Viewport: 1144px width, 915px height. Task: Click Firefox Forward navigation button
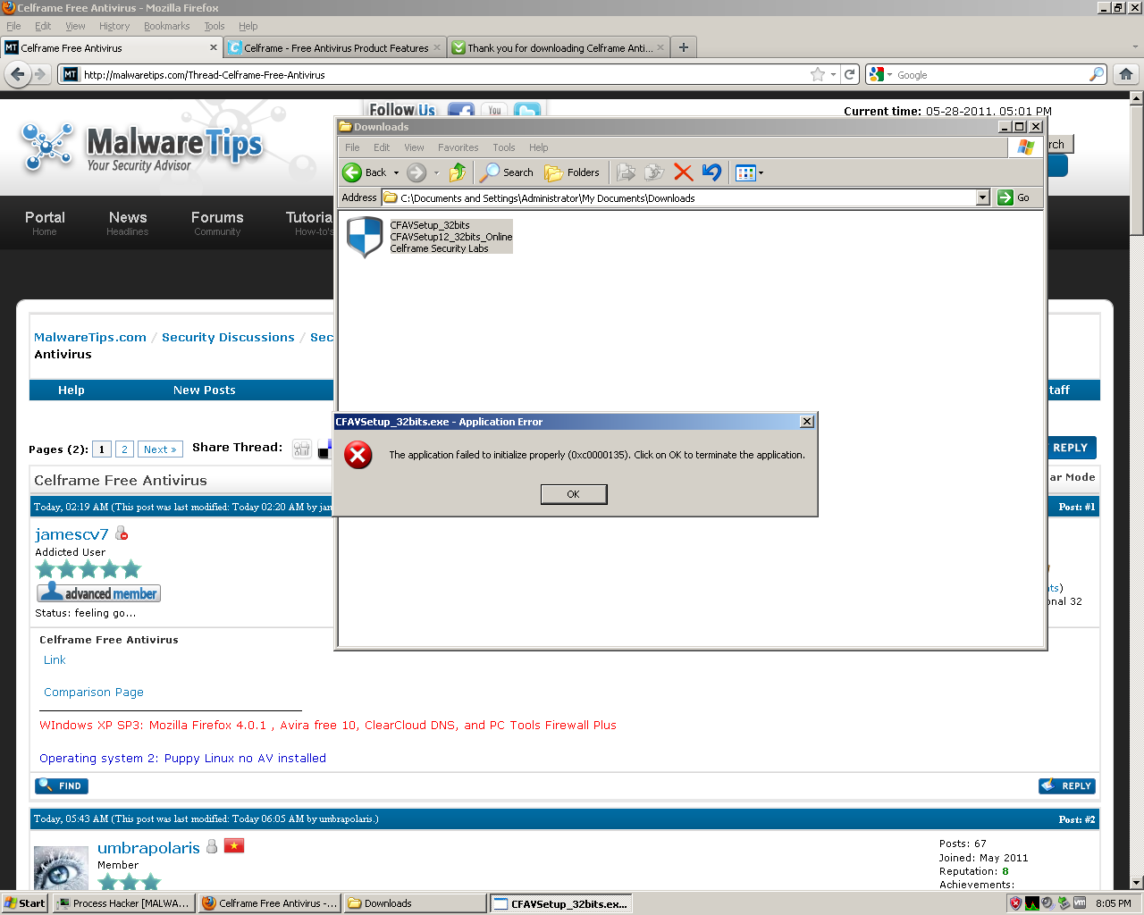(40, 74)
